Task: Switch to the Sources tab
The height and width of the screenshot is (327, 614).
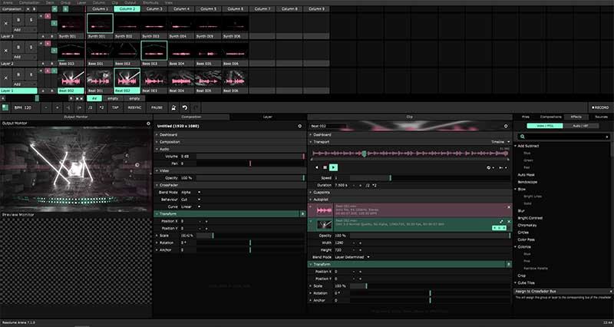Action: (601, 117)
